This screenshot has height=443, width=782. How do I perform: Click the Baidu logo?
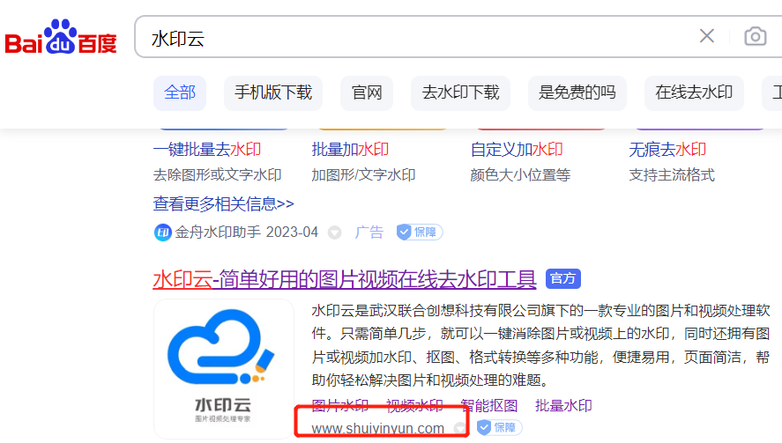61,37
